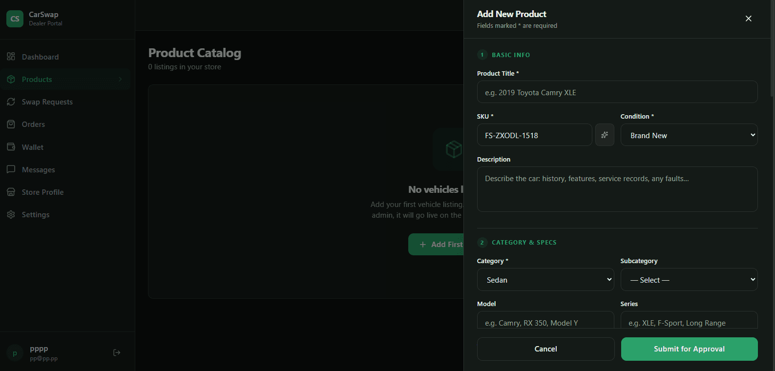Screen dimensions: 775x371
Task: Focus the Product Title input field
Action: [x=617, y=92]
